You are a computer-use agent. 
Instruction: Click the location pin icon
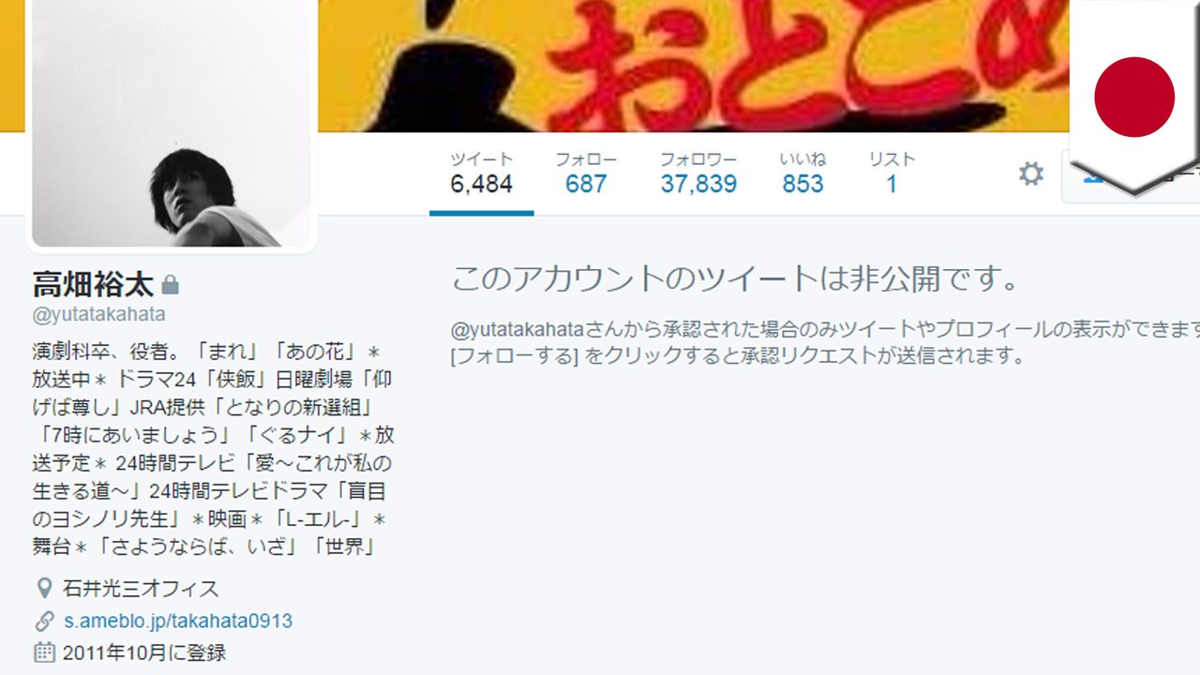coord(44,589)
